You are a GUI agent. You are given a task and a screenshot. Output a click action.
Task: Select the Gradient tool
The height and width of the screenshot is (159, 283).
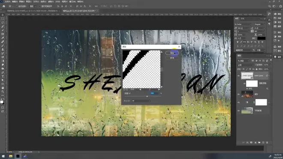click(x=3, y=61)
